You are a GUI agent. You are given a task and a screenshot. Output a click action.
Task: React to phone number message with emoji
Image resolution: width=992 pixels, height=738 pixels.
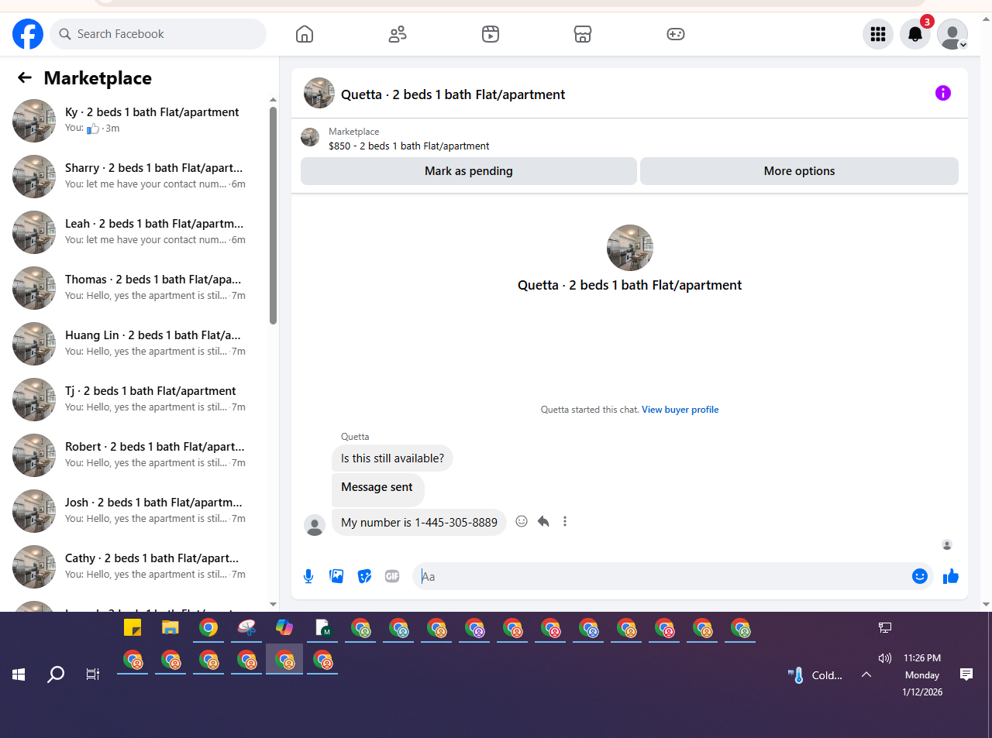[522, 521]
